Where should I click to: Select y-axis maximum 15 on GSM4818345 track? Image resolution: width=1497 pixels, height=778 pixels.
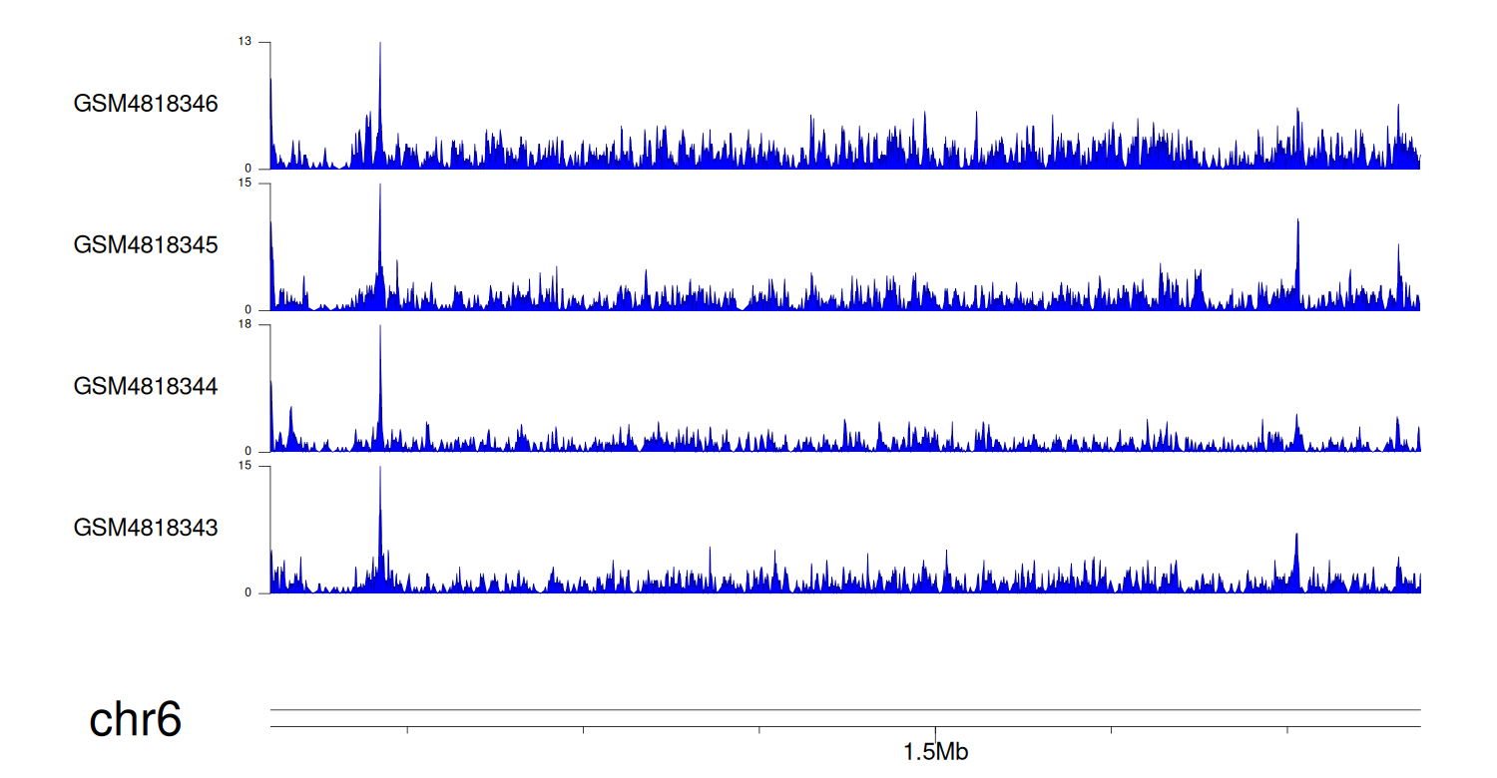[245, 184]
